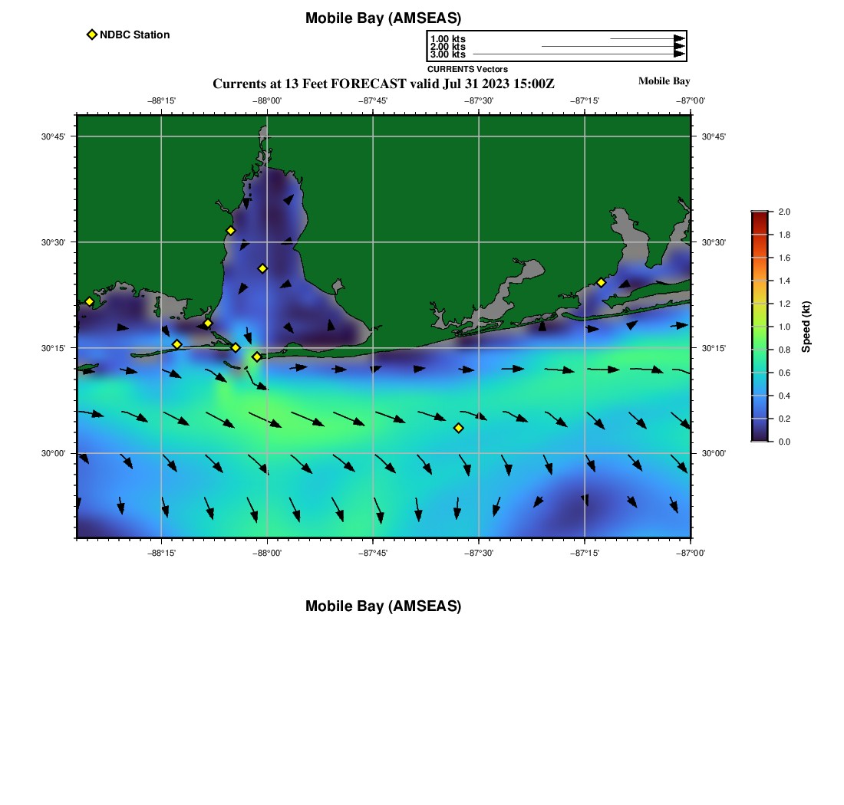Click the dark red top of the speed color bar
The image size is (844, 805).
(x=759, y=216)
